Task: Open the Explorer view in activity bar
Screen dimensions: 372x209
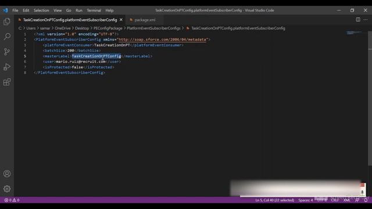Action: point(7,21)
